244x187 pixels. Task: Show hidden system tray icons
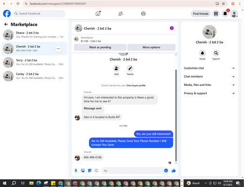pyautogui.click(x=205, y=183)
